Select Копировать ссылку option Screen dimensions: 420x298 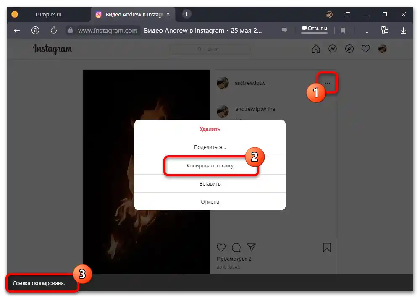210,166
